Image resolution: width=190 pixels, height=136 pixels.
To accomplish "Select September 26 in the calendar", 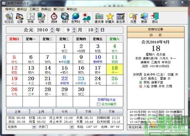I will [x=14, y=91].
